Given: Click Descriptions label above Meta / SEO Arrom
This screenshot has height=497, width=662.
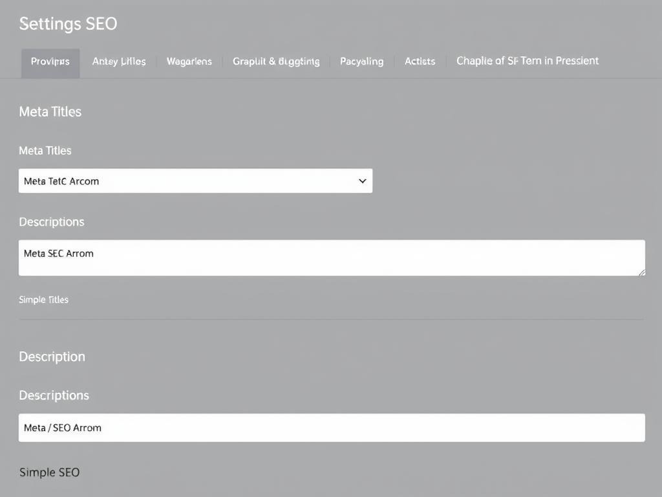Looking at the screenshot, I should click(54, 395).
